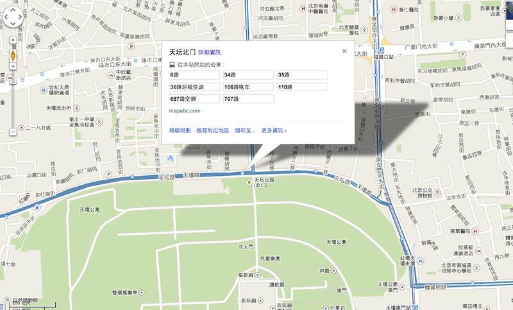Click the hospital icon for 東華醫院
The image size is (513, 310).
pos(475,231)
